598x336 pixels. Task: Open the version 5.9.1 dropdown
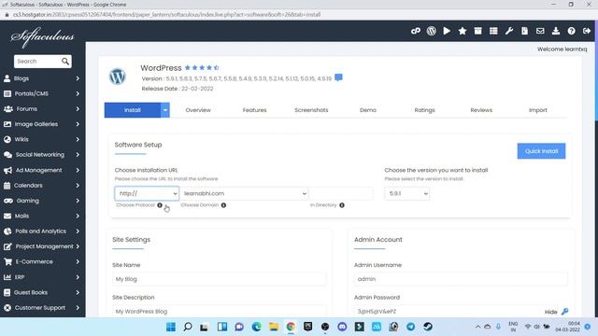pos(407,193)
